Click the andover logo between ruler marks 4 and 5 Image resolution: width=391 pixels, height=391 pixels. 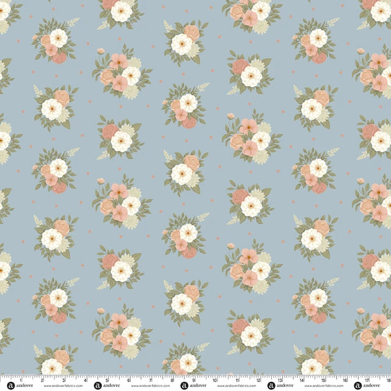pyautogui.click(x=98, y=386)
